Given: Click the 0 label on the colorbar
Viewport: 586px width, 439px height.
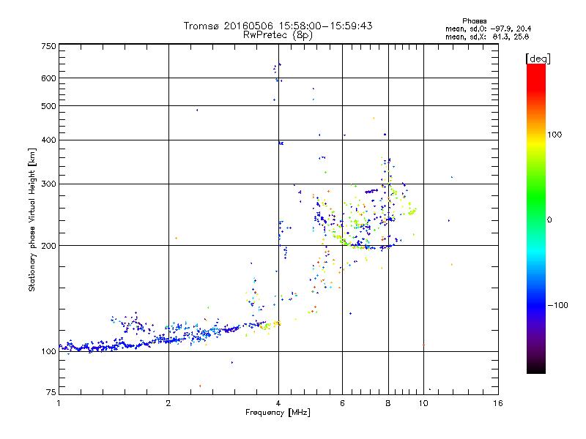Looking at the screenshot, I should coord(549,220).
